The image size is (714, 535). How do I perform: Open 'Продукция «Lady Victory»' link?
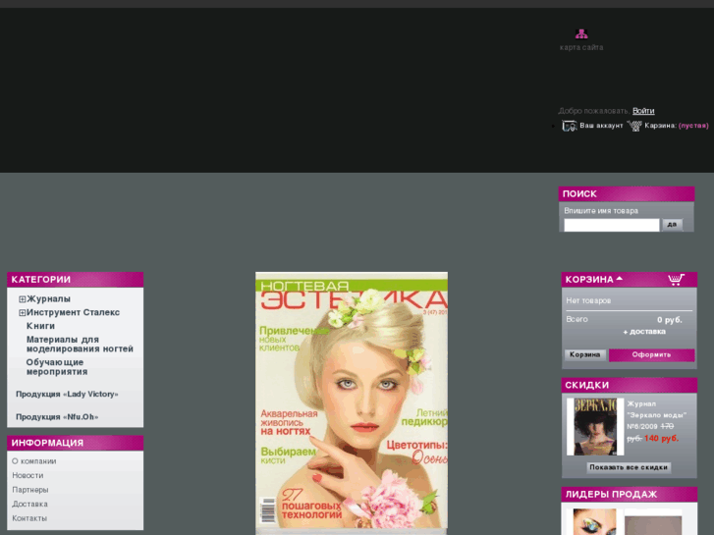coord(67,395)
